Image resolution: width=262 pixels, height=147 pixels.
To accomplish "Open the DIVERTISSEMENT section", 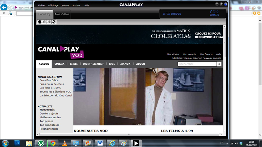I will point(93,64).
